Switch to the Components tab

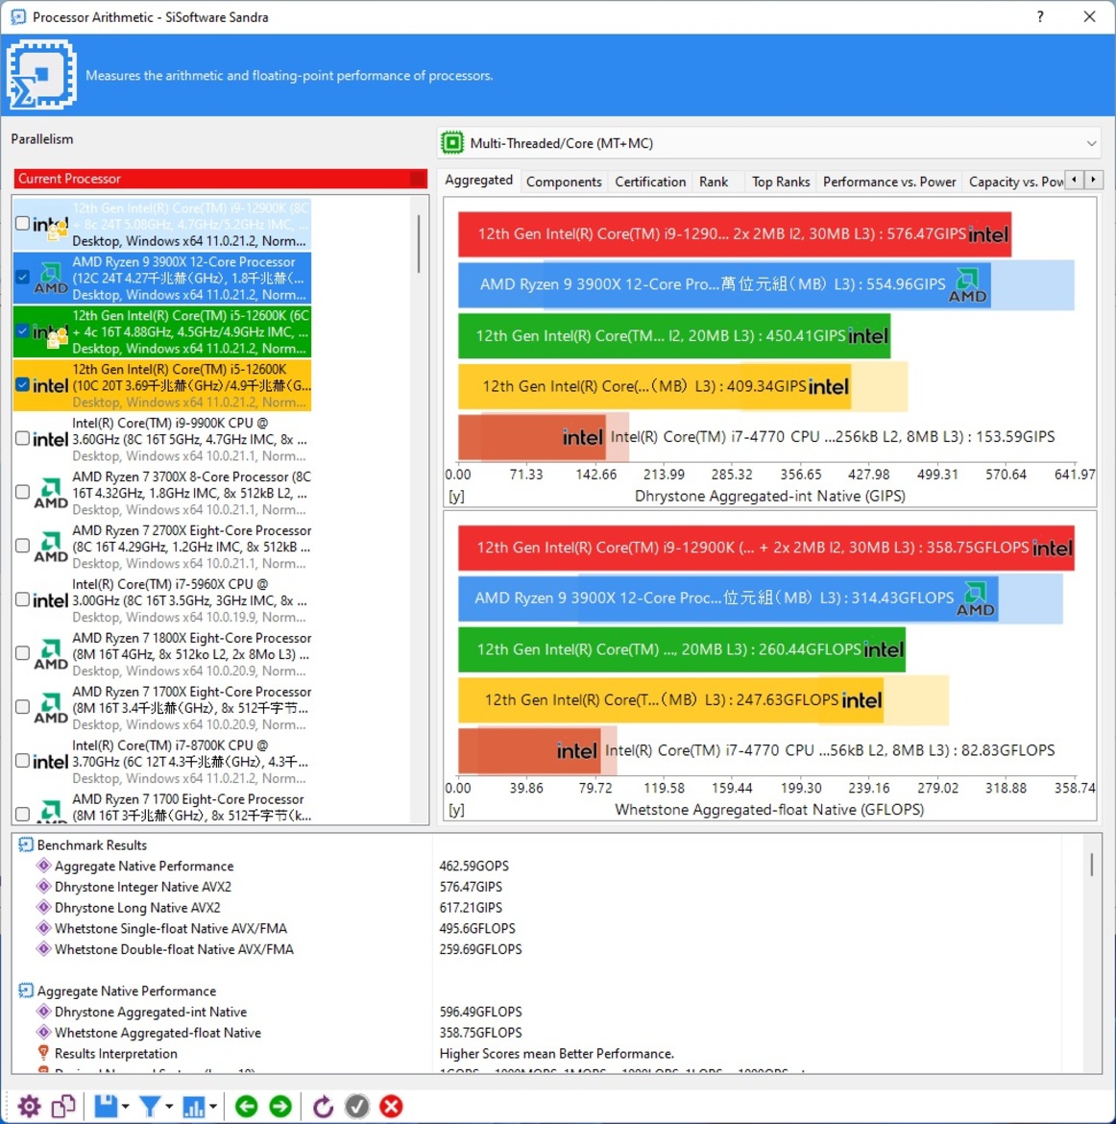pos(564,183)
